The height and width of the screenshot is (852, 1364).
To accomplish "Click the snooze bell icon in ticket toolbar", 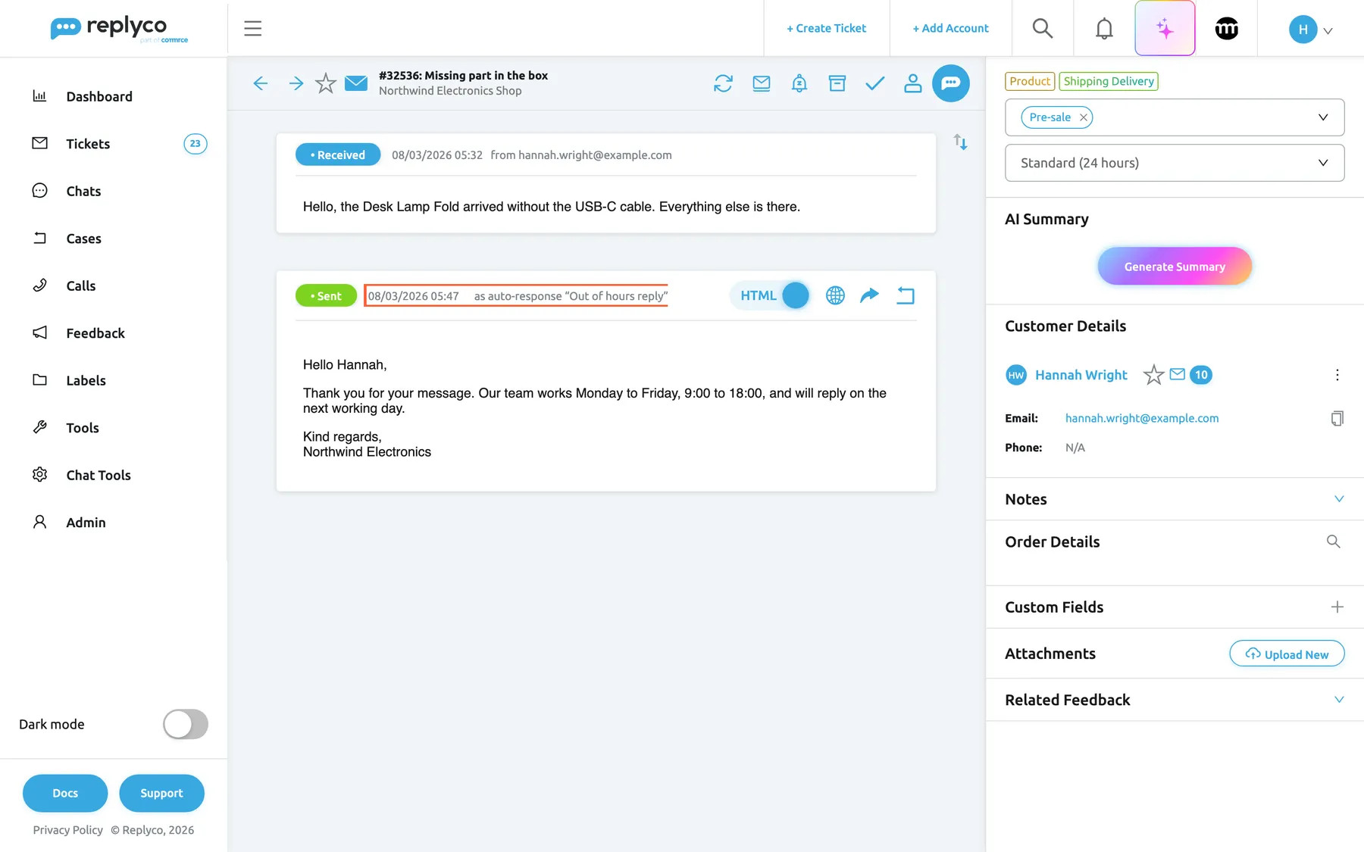I will (x=799, y=83).
